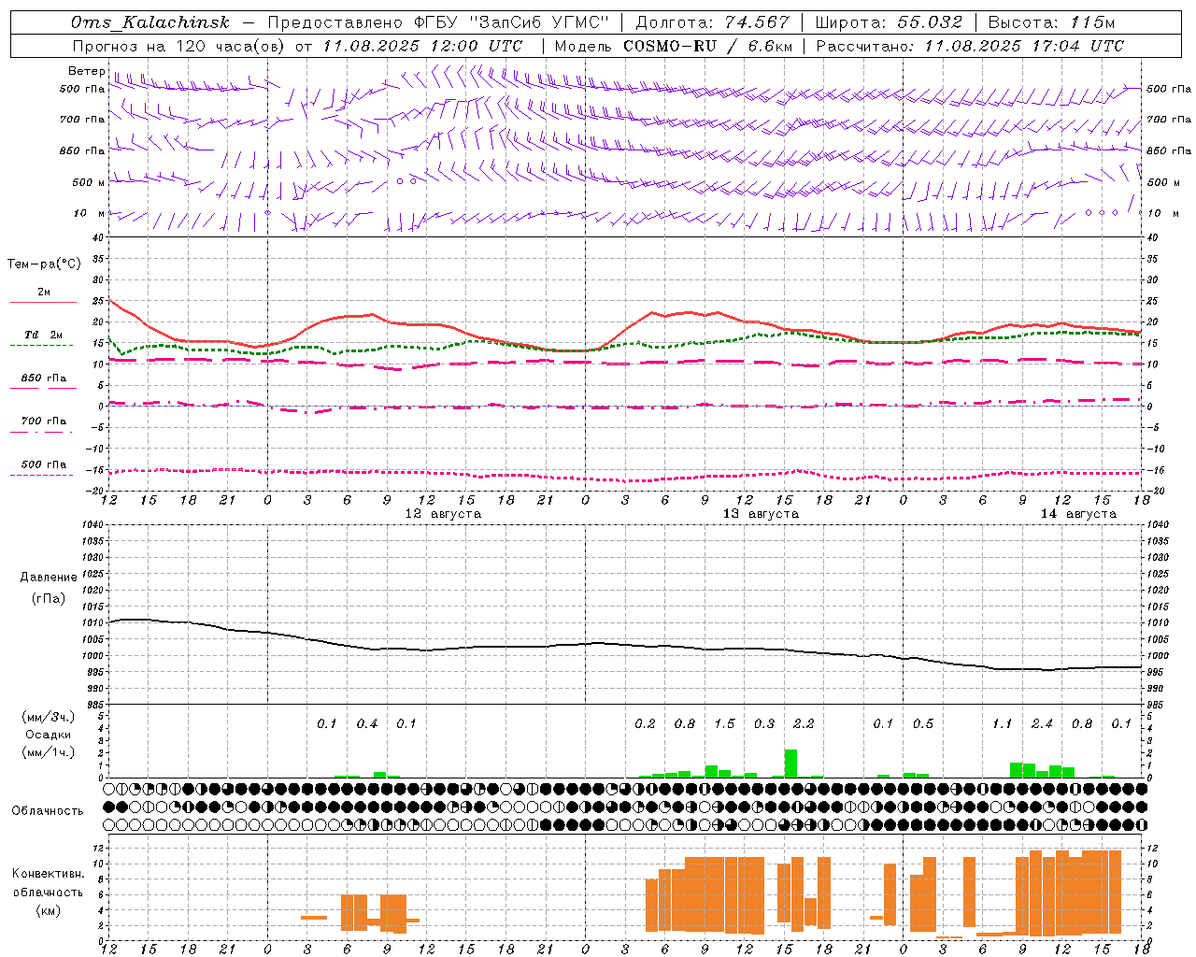Click the 2.4 precipitation value
Viewport: 1196px width, 957px height.
click(x=1042, y=724)
